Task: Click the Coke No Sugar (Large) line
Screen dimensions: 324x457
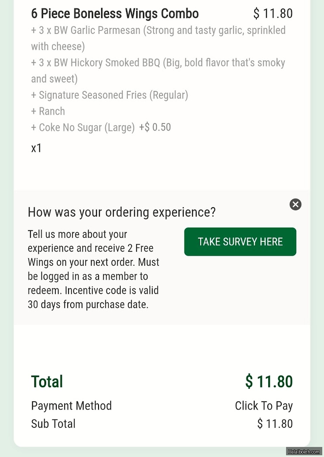Action: [83, 127]
